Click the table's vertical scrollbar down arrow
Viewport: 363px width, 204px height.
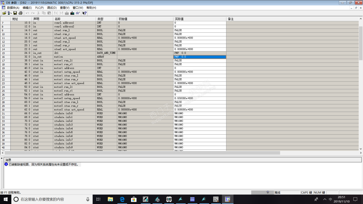[361, 149]
